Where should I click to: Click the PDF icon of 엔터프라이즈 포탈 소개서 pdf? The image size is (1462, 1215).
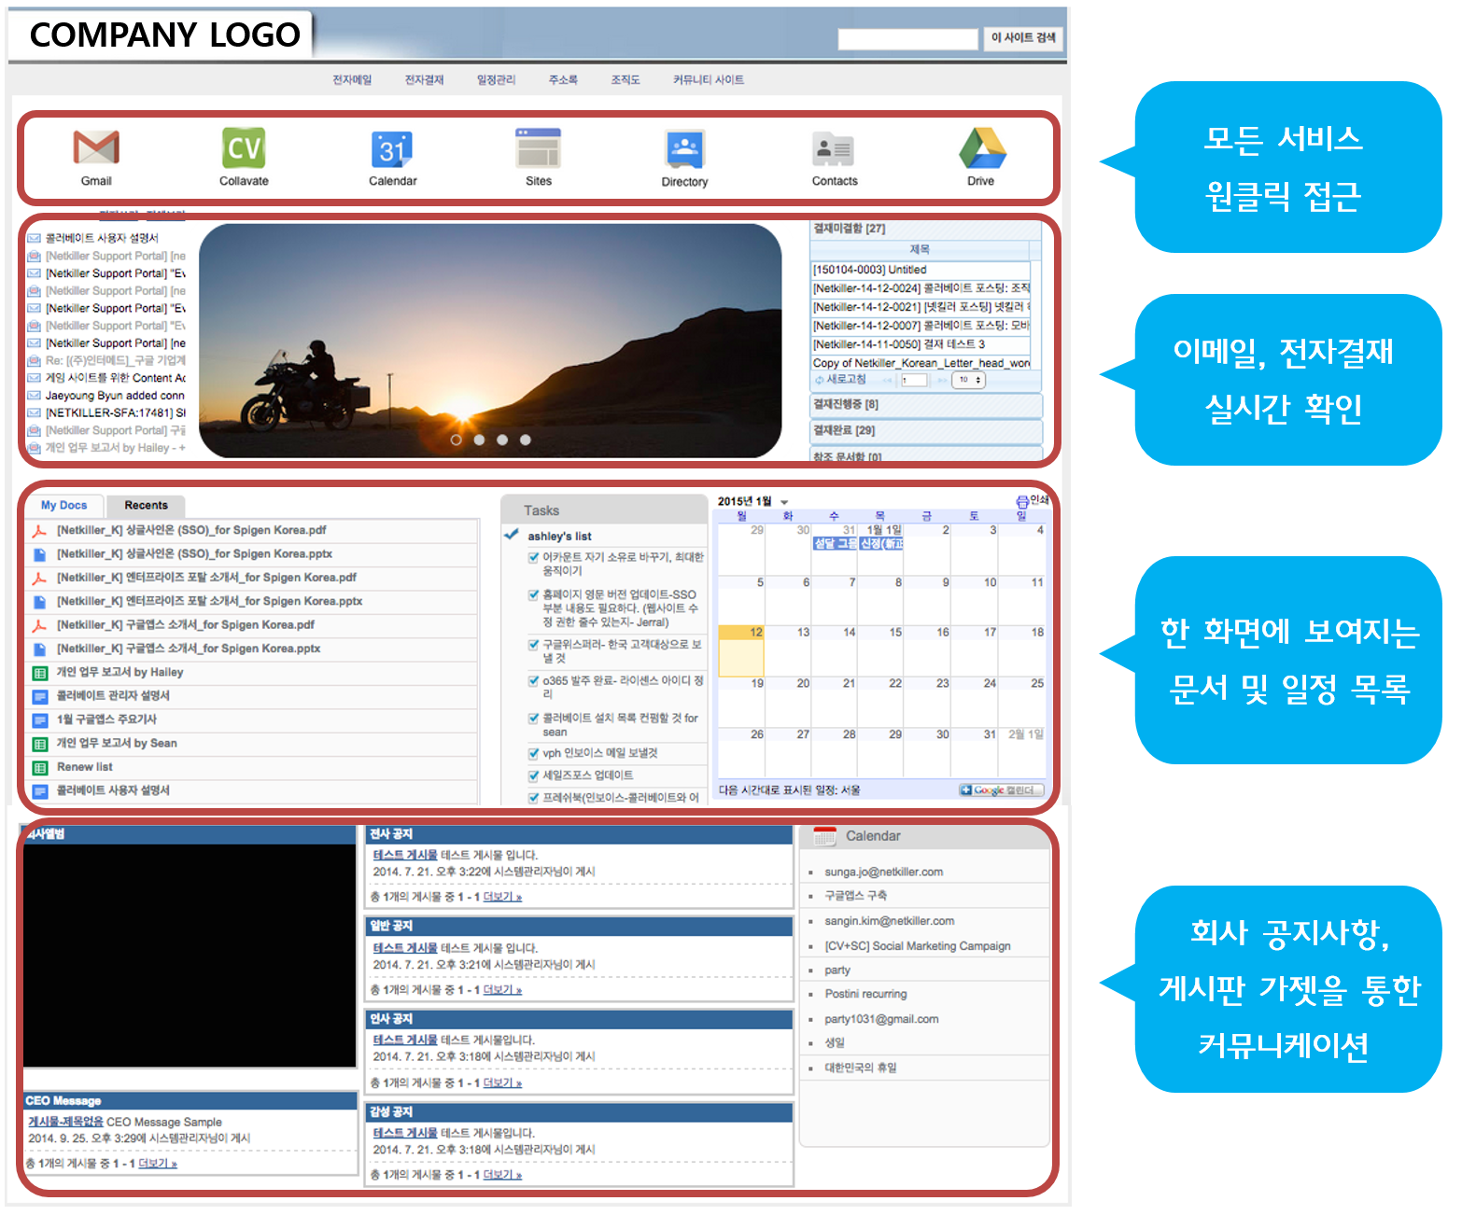(39, 578)
